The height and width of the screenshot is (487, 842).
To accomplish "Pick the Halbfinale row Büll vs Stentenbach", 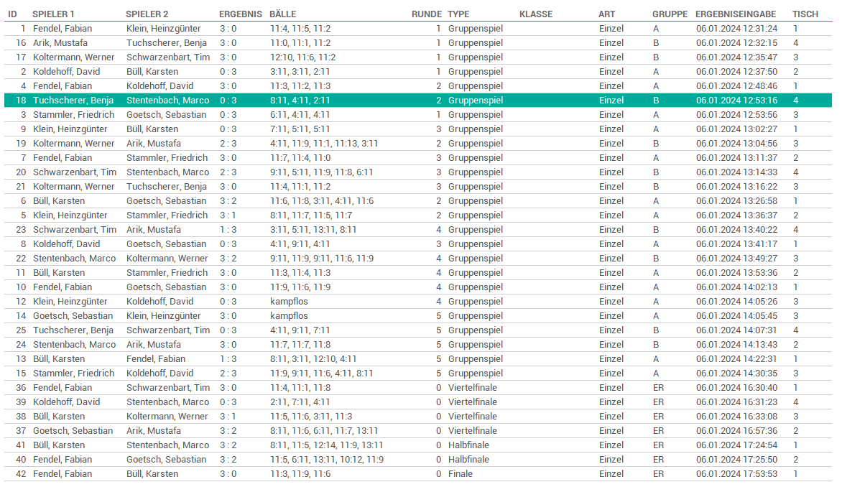I will (x=417, y=445).
